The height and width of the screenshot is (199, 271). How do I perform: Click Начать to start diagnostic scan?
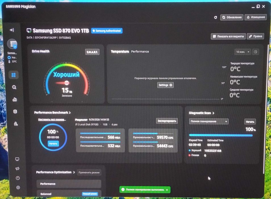pos(250,122)
